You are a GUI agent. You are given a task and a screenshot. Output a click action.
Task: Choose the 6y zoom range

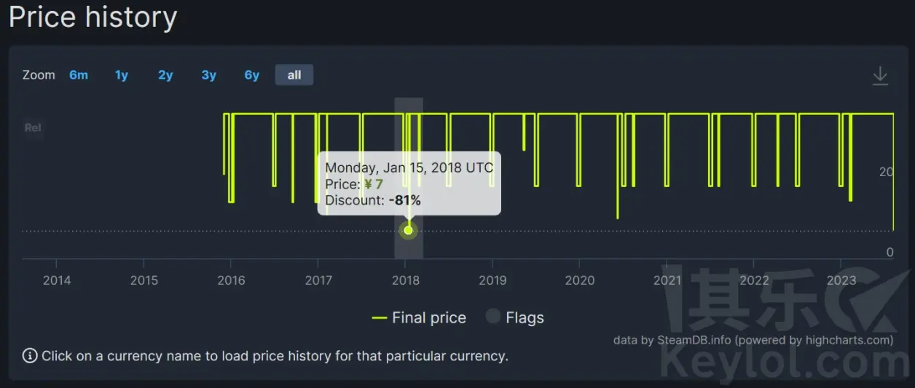pyautogui.click(x=252, y=75)
